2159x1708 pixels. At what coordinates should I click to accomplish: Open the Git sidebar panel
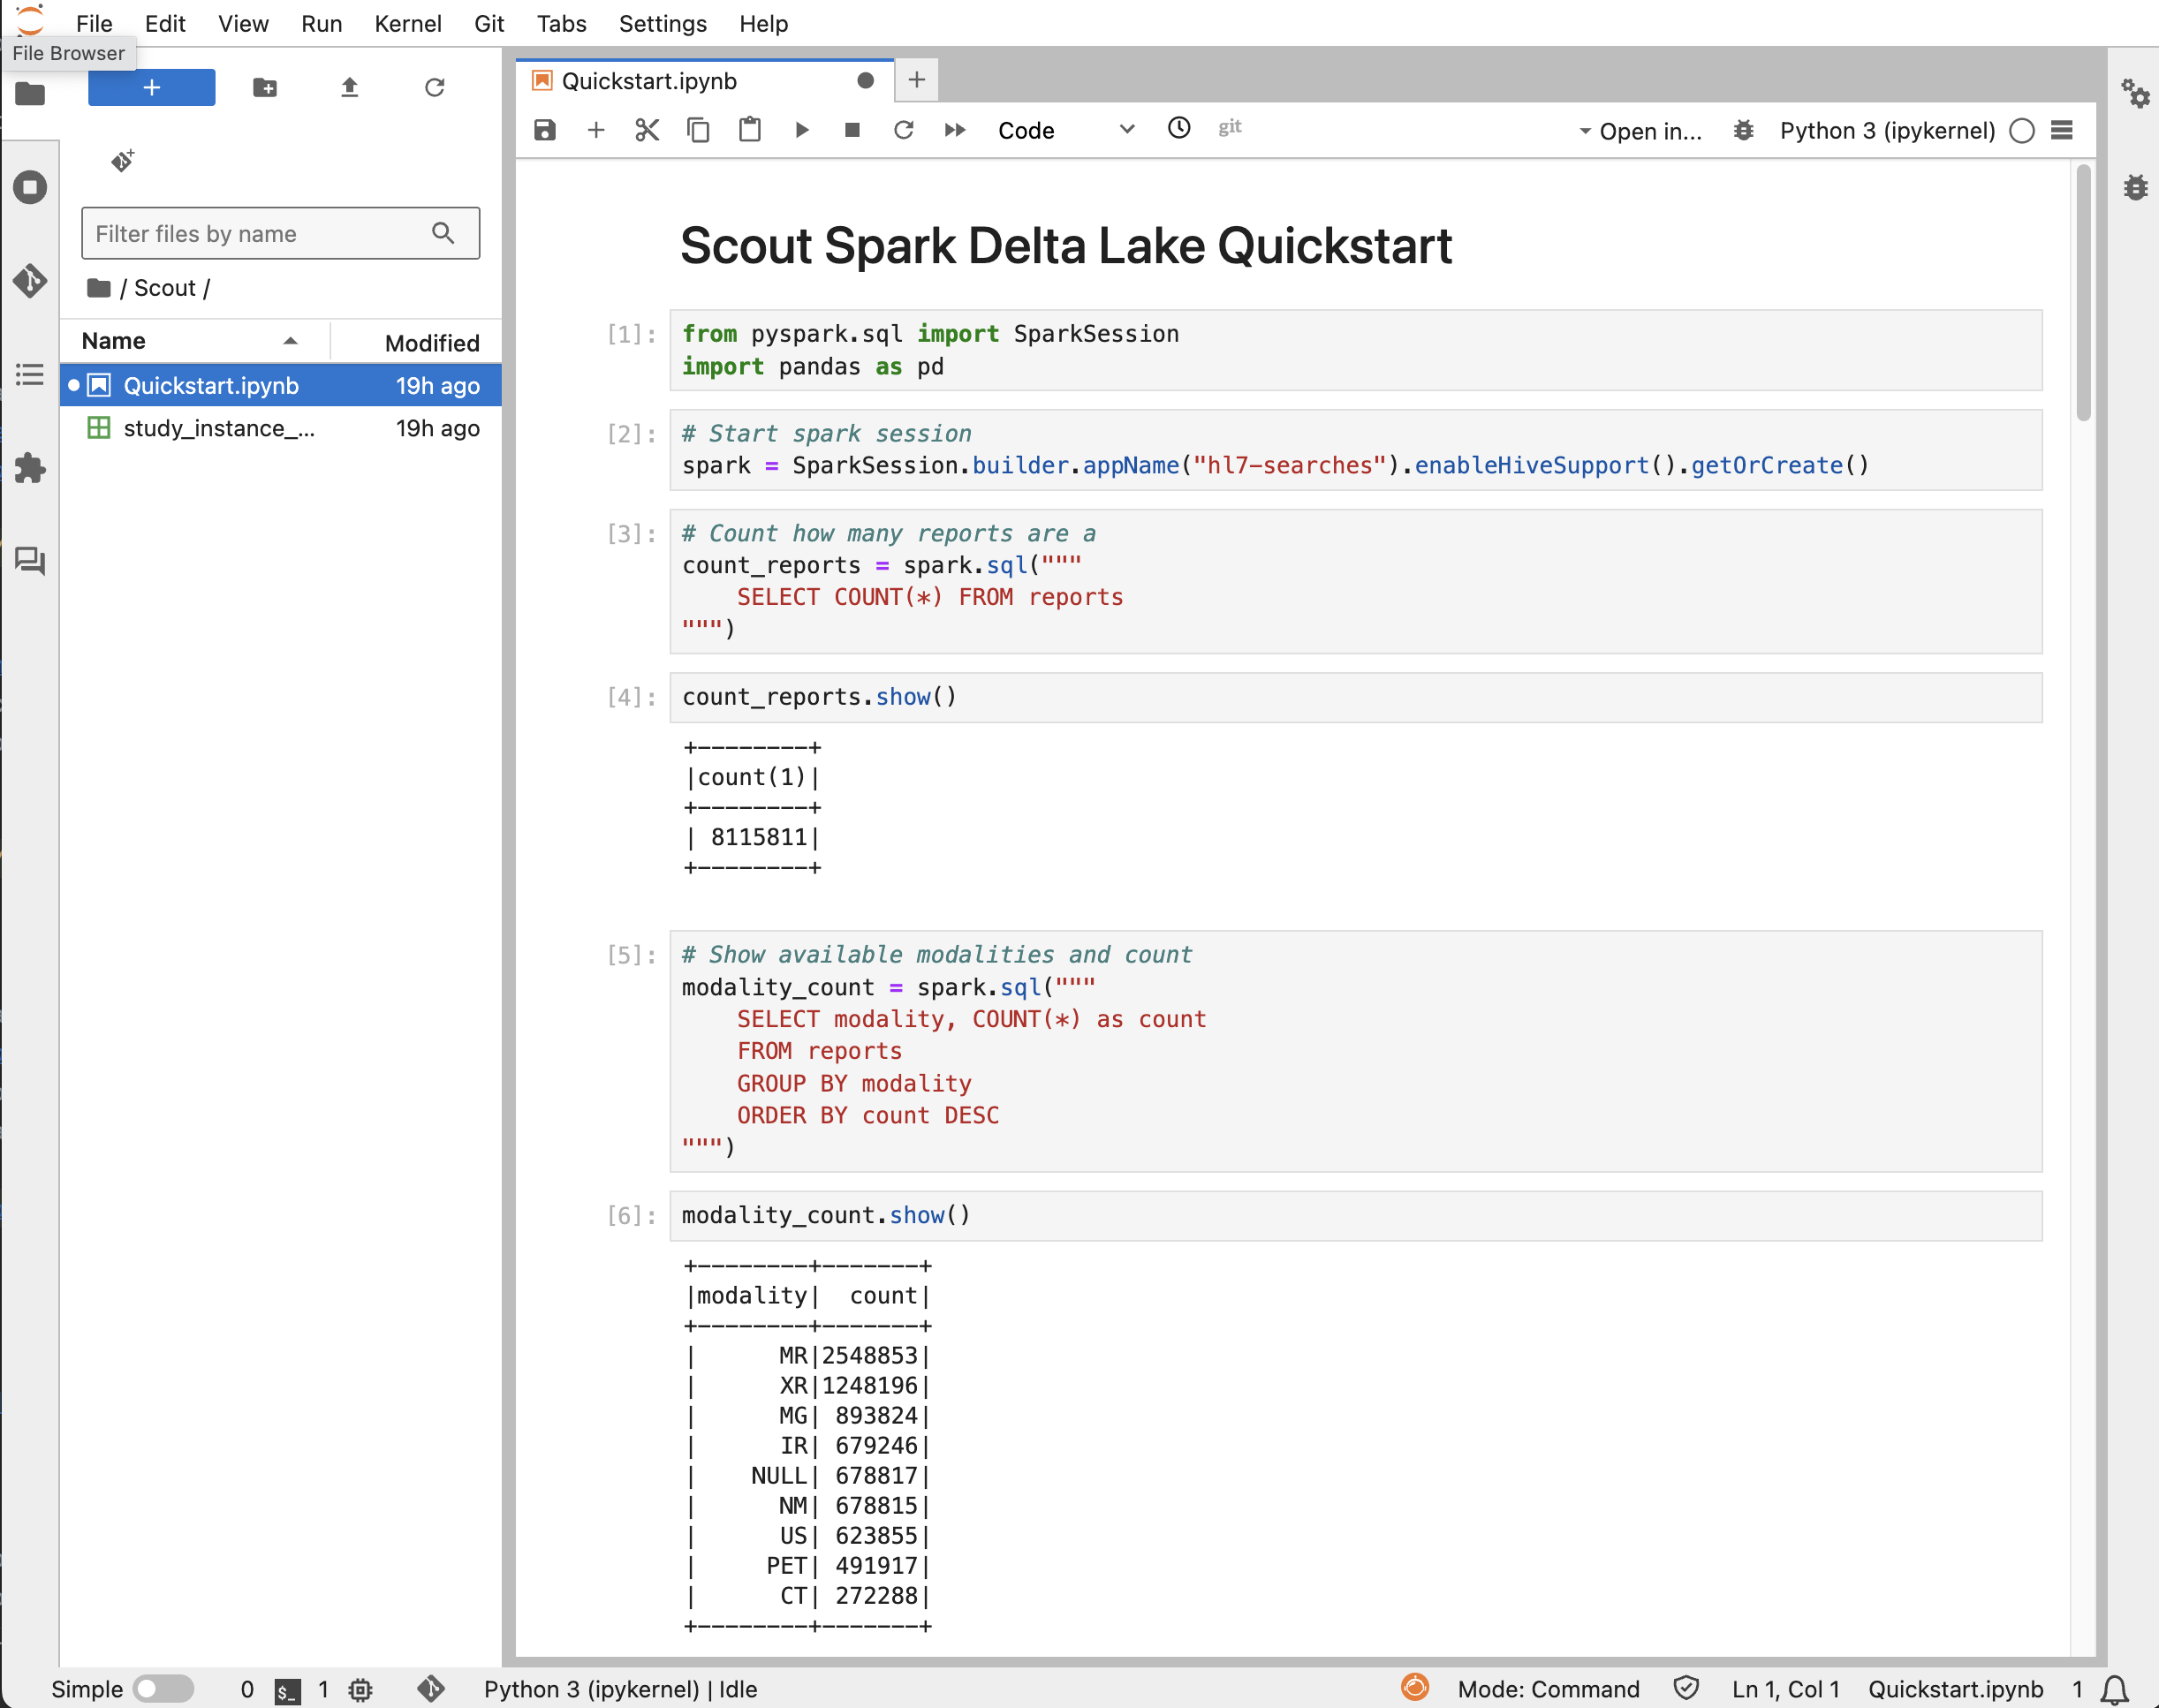click(30, 280)
